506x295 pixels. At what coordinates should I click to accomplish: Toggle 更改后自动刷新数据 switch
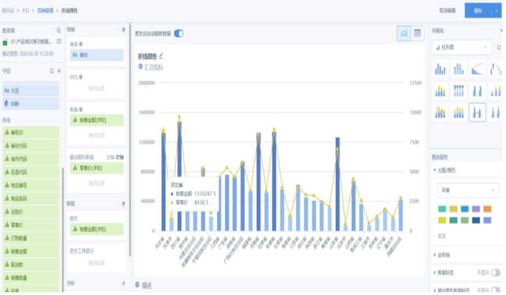click(179, 34)
